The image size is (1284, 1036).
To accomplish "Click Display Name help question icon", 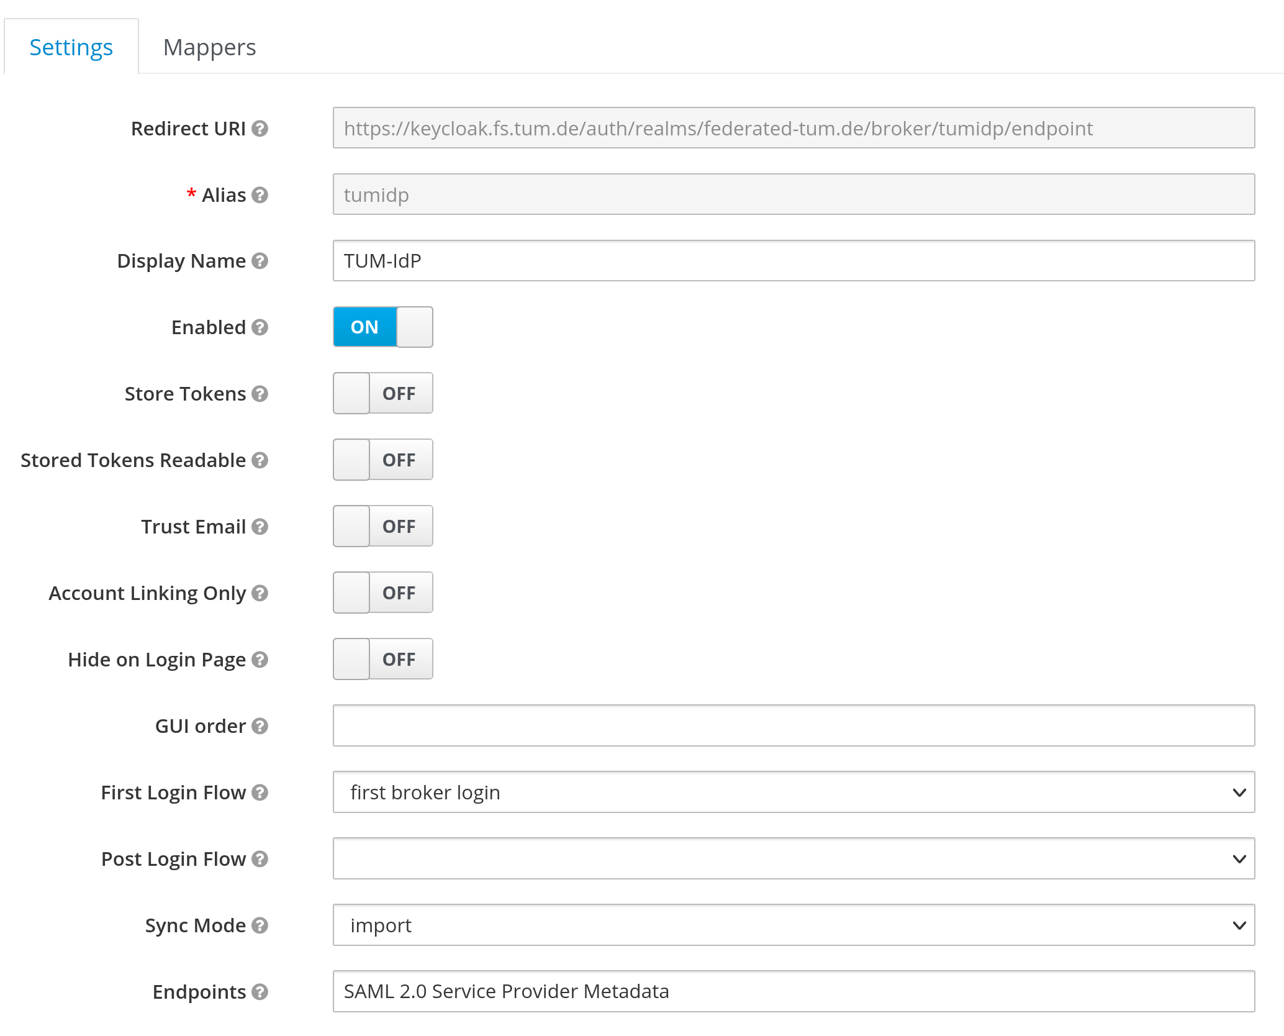I will [260, 261].
